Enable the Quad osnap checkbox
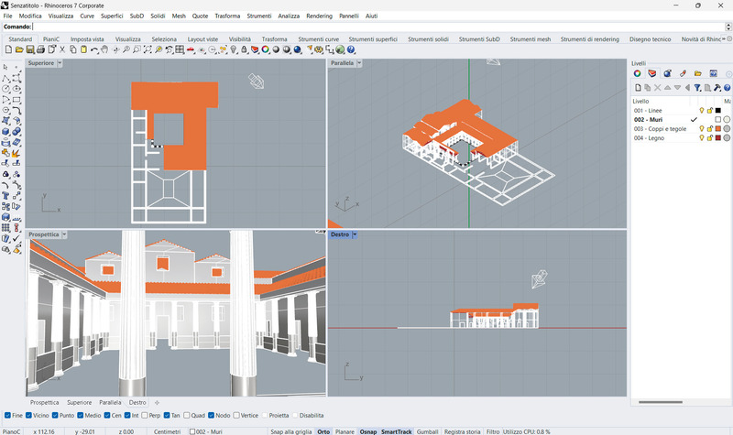This screenshot has width=733, height=435. (187, 415)
